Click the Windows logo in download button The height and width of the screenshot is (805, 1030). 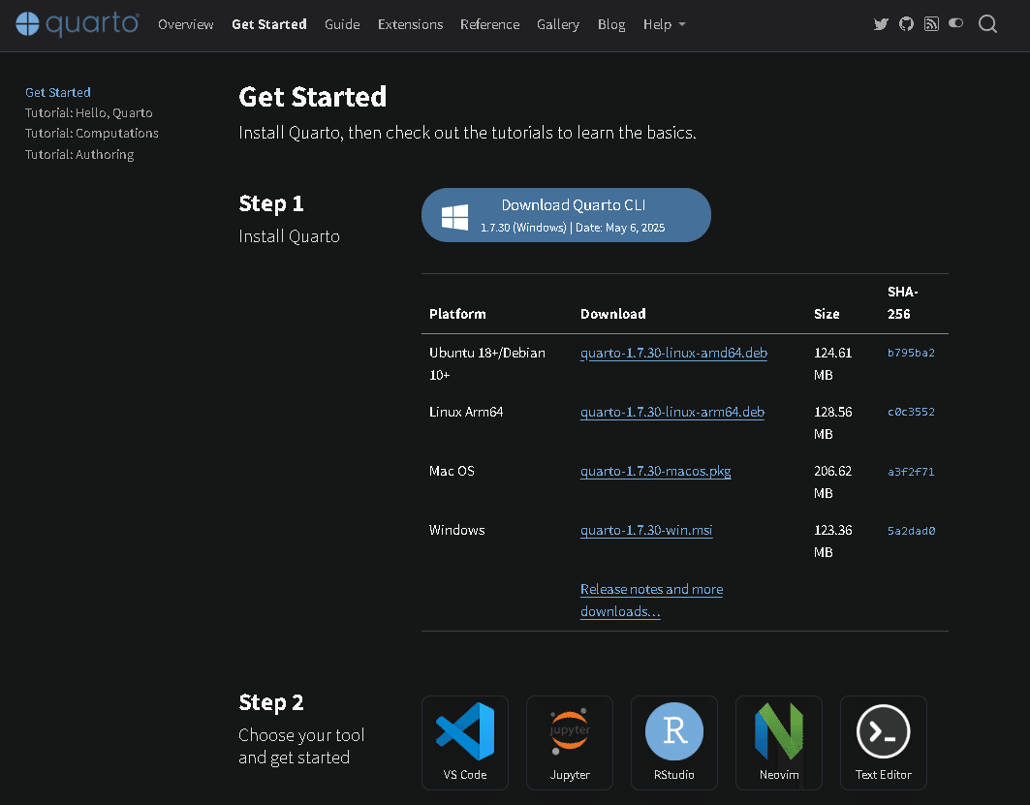tap(454, 217)
